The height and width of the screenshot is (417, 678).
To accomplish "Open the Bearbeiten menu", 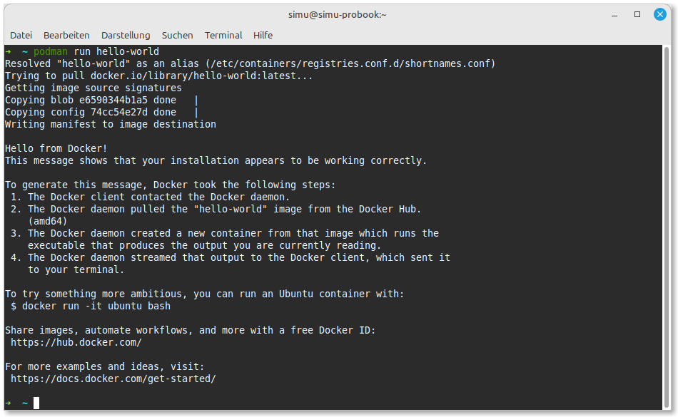I will pos(66,35).
